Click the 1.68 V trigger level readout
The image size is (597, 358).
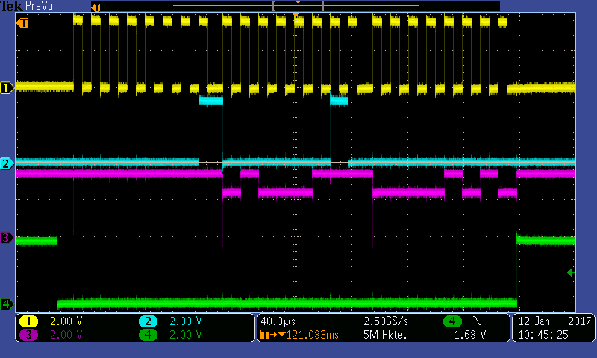(x=470, y=335)
